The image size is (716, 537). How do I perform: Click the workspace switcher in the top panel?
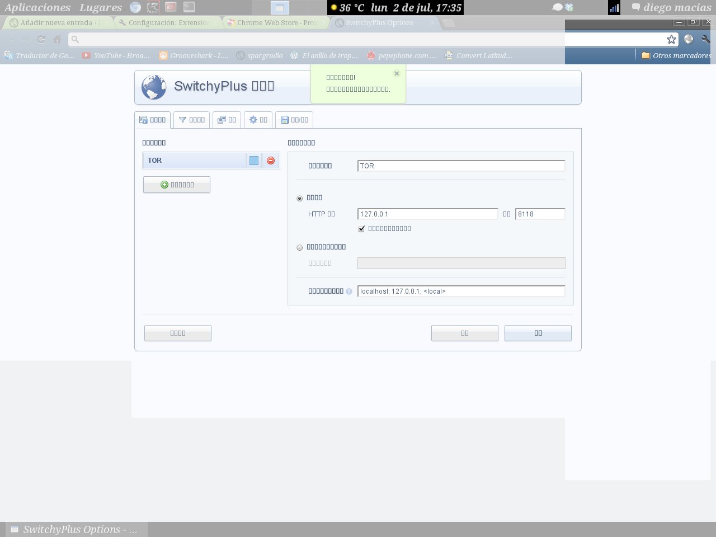click(x=288, y=7)
